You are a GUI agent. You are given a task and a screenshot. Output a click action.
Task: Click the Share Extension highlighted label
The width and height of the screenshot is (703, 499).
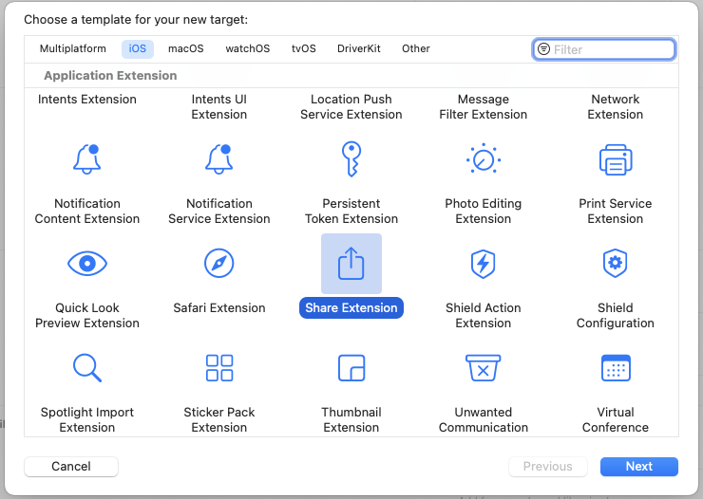tap(351, 308)
